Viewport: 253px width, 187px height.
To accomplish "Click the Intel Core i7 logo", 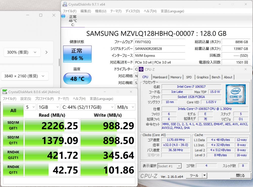I will (236, 94).
